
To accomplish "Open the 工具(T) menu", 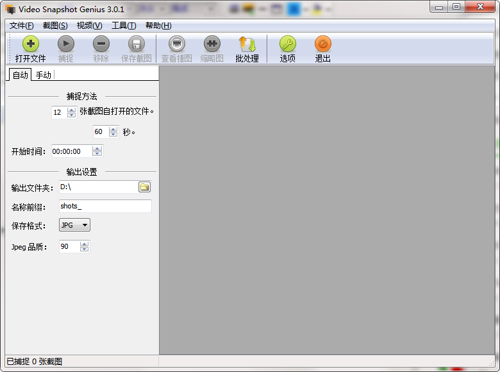I will point(124,26).
